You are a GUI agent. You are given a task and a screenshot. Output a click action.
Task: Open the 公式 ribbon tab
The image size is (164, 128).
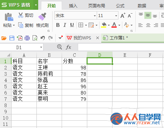(x=120, y=6)
